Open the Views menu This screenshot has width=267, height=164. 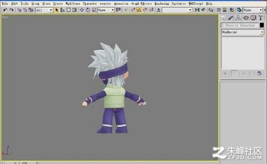tap(46, 4)
